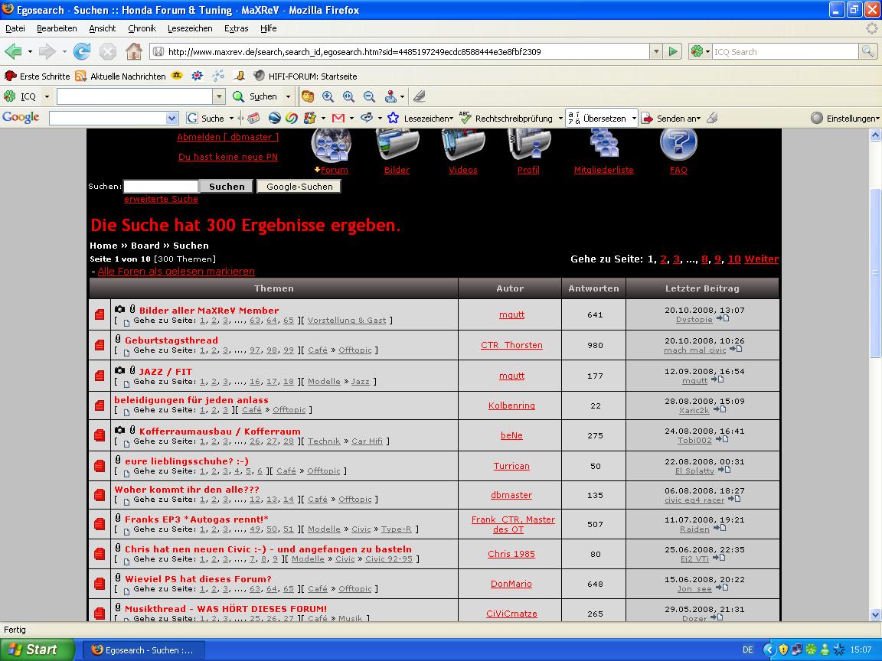Open the back button history dropdown arrow

coord(30,52)
